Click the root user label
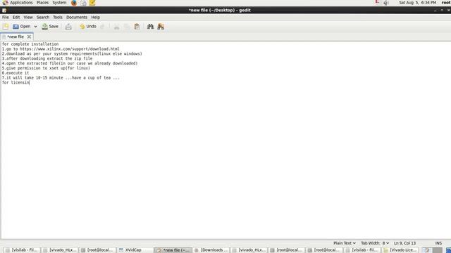The width and height of the screenshot is (451, 253). click(446, 3)
